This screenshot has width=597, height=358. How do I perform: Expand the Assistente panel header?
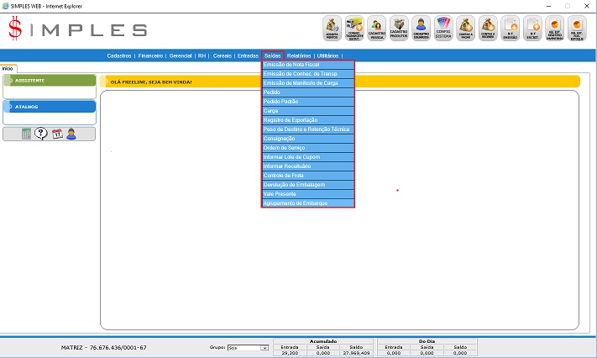tap(49, 81)
